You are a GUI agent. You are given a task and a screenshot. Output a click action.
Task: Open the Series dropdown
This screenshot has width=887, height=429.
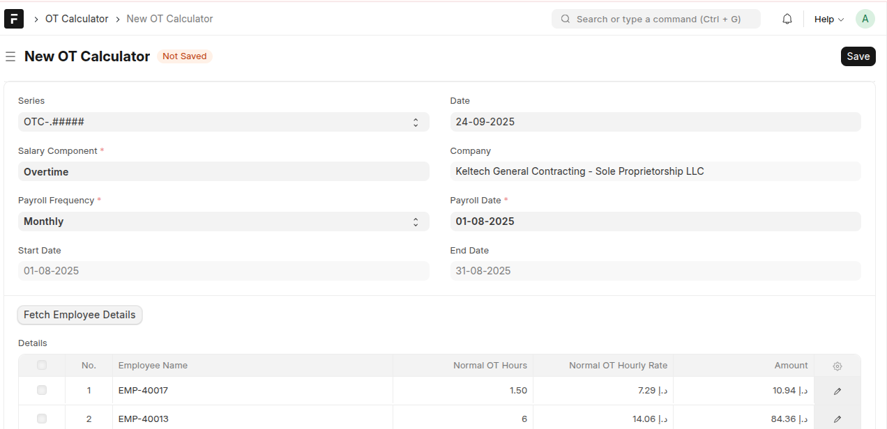tap(223, 122)
